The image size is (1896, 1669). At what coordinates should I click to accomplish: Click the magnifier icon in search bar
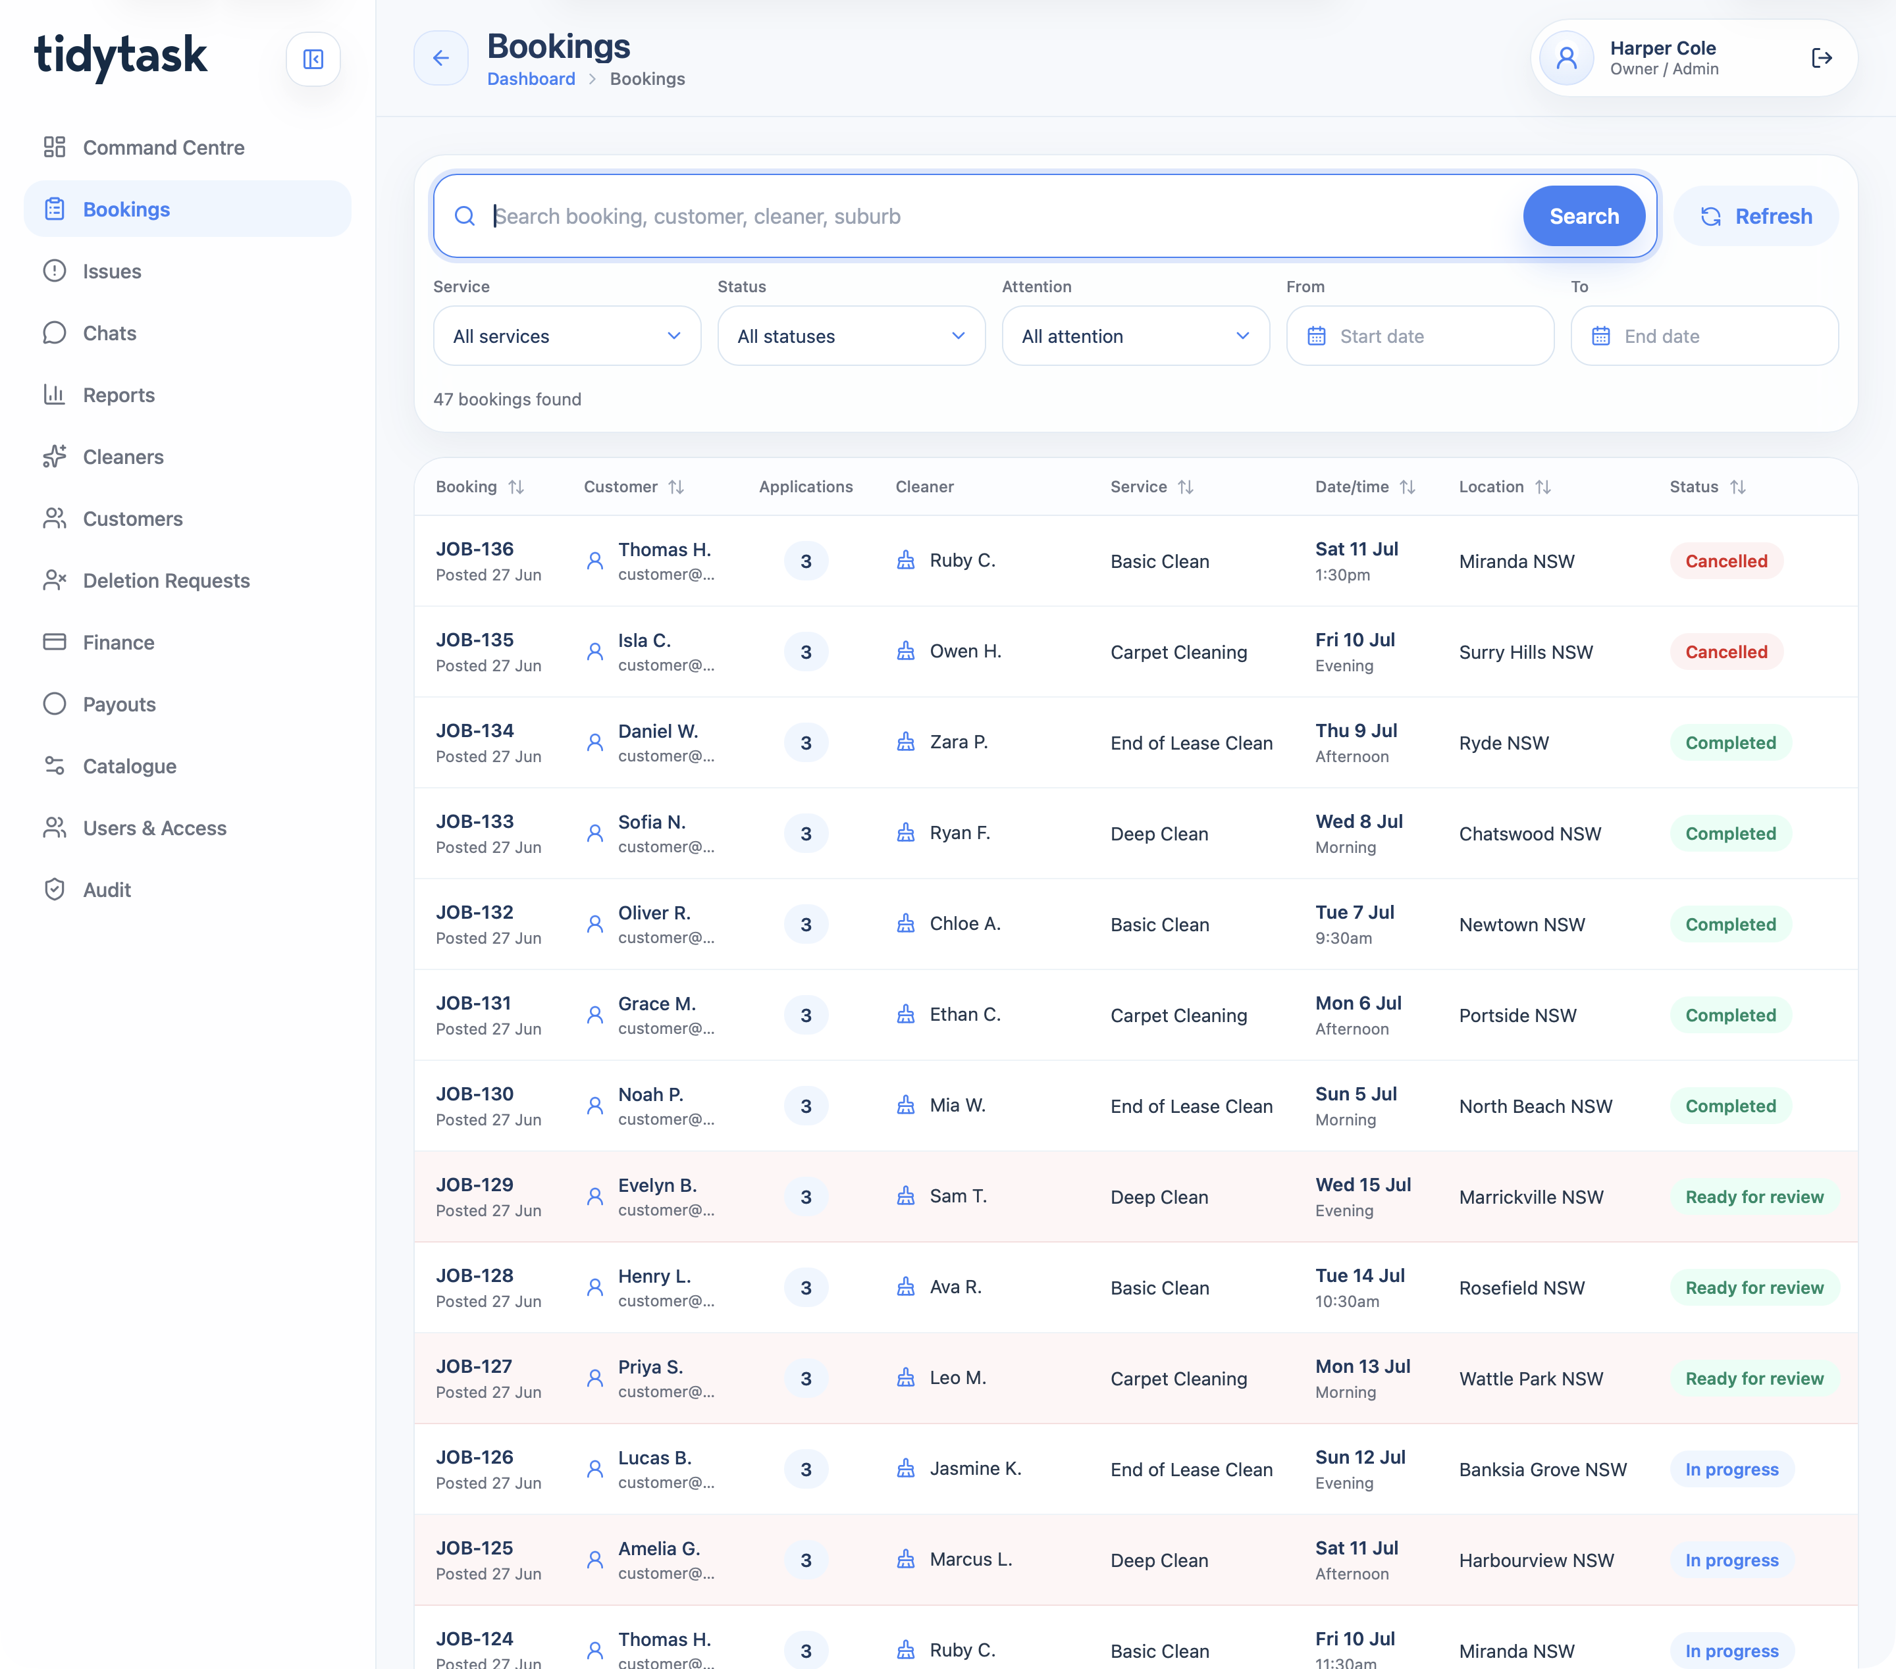tap(465, 216)
